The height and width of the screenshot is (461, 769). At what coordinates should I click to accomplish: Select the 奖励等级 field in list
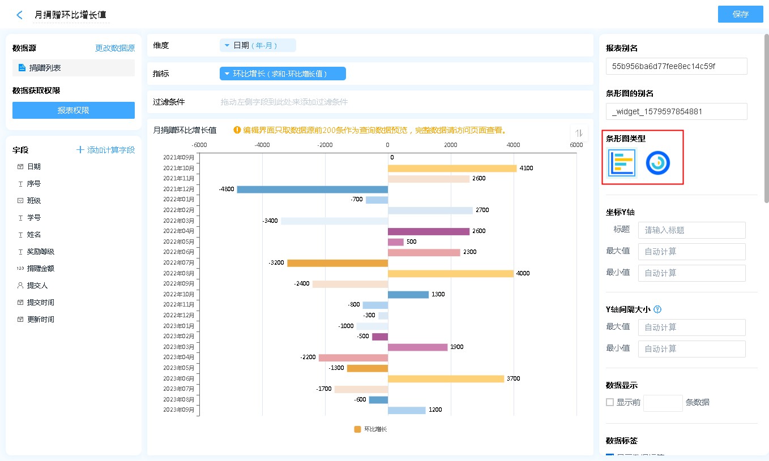pos(41,252)
